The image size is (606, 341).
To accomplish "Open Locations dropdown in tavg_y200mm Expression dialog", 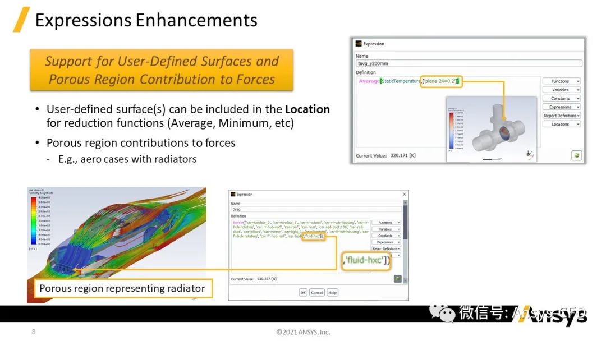I will pyautogui.click(x=562, y=125).
